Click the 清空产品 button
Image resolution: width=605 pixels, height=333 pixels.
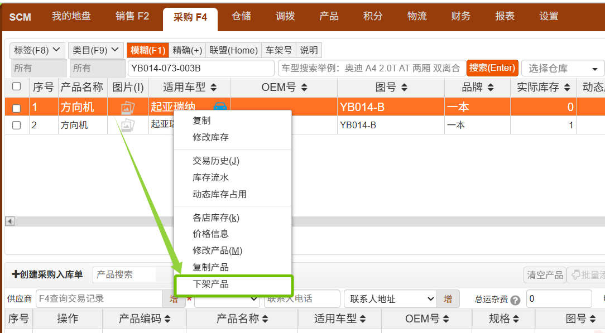point(545,275)
